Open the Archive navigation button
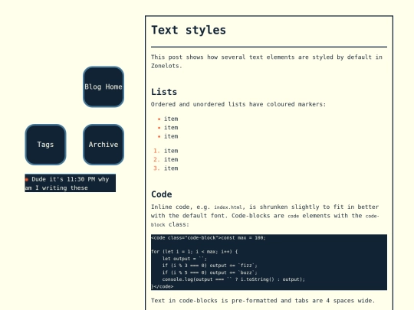Viewport: 414px width, 310px height. click(103, 145)
